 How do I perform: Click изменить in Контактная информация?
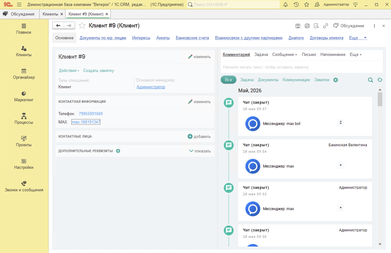199,102
